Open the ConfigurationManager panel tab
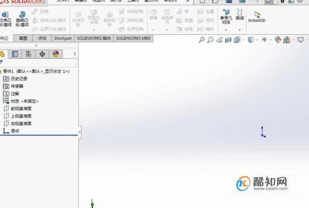 pyautogui.click(x=29, y=54)
